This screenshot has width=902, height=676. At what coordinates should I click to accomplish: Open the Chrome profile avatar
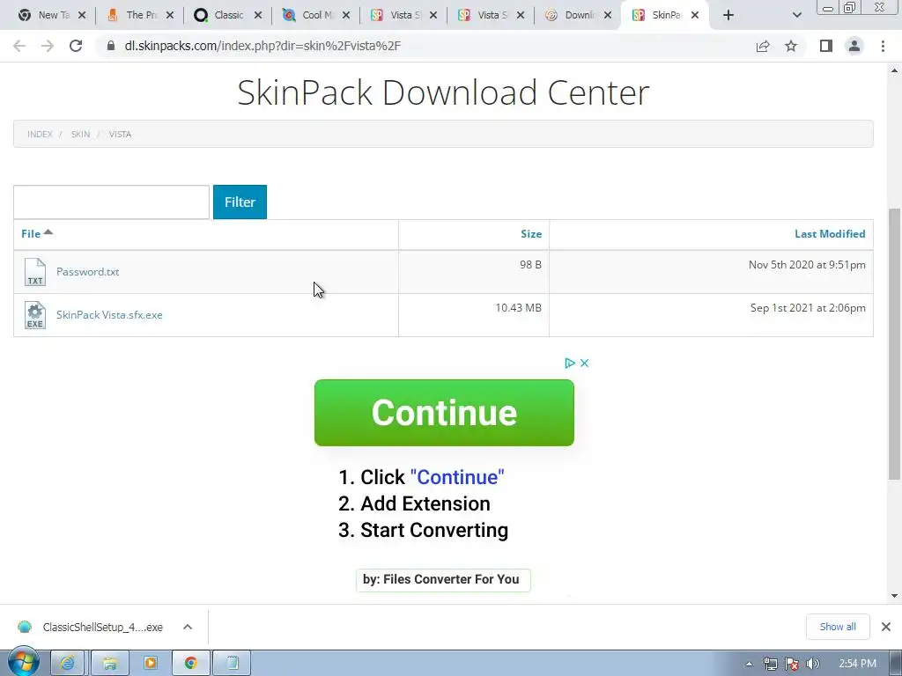coord(854,46)
